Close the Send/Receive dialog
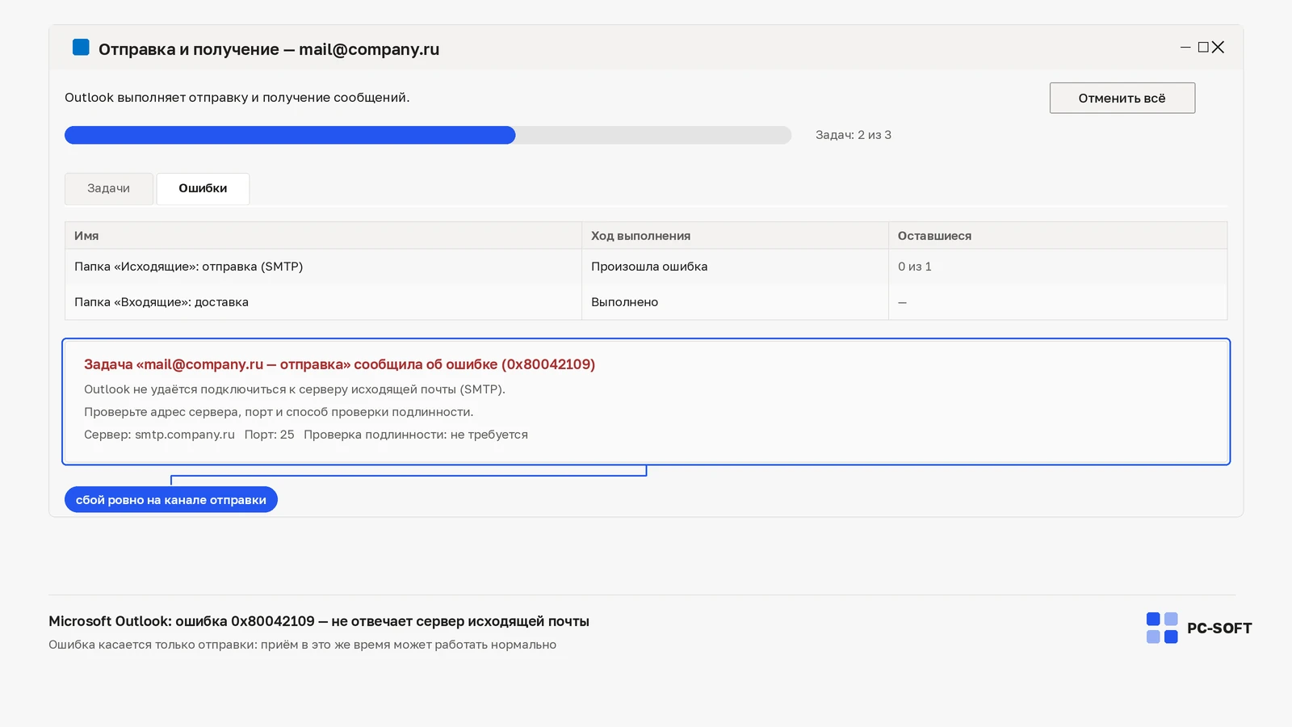This screenshot has height=727, width=1292. pos(1219,48)
